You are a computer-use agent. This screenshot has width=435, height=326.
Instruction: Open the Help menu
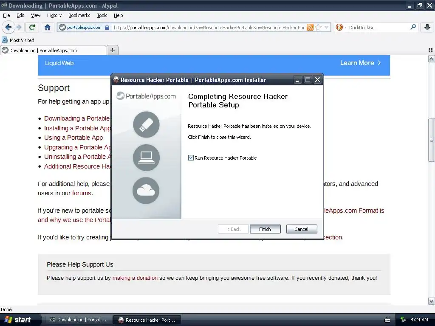[118, 15]
